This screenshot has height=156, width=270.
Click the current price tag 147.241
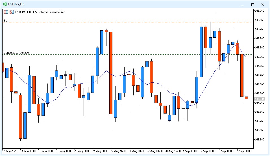click(260, 99)
